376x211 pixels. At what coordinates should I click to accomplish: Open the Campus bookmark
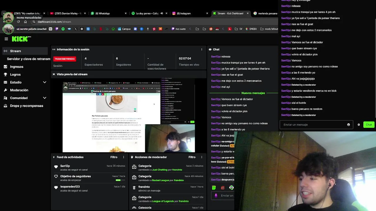(124, 29)
